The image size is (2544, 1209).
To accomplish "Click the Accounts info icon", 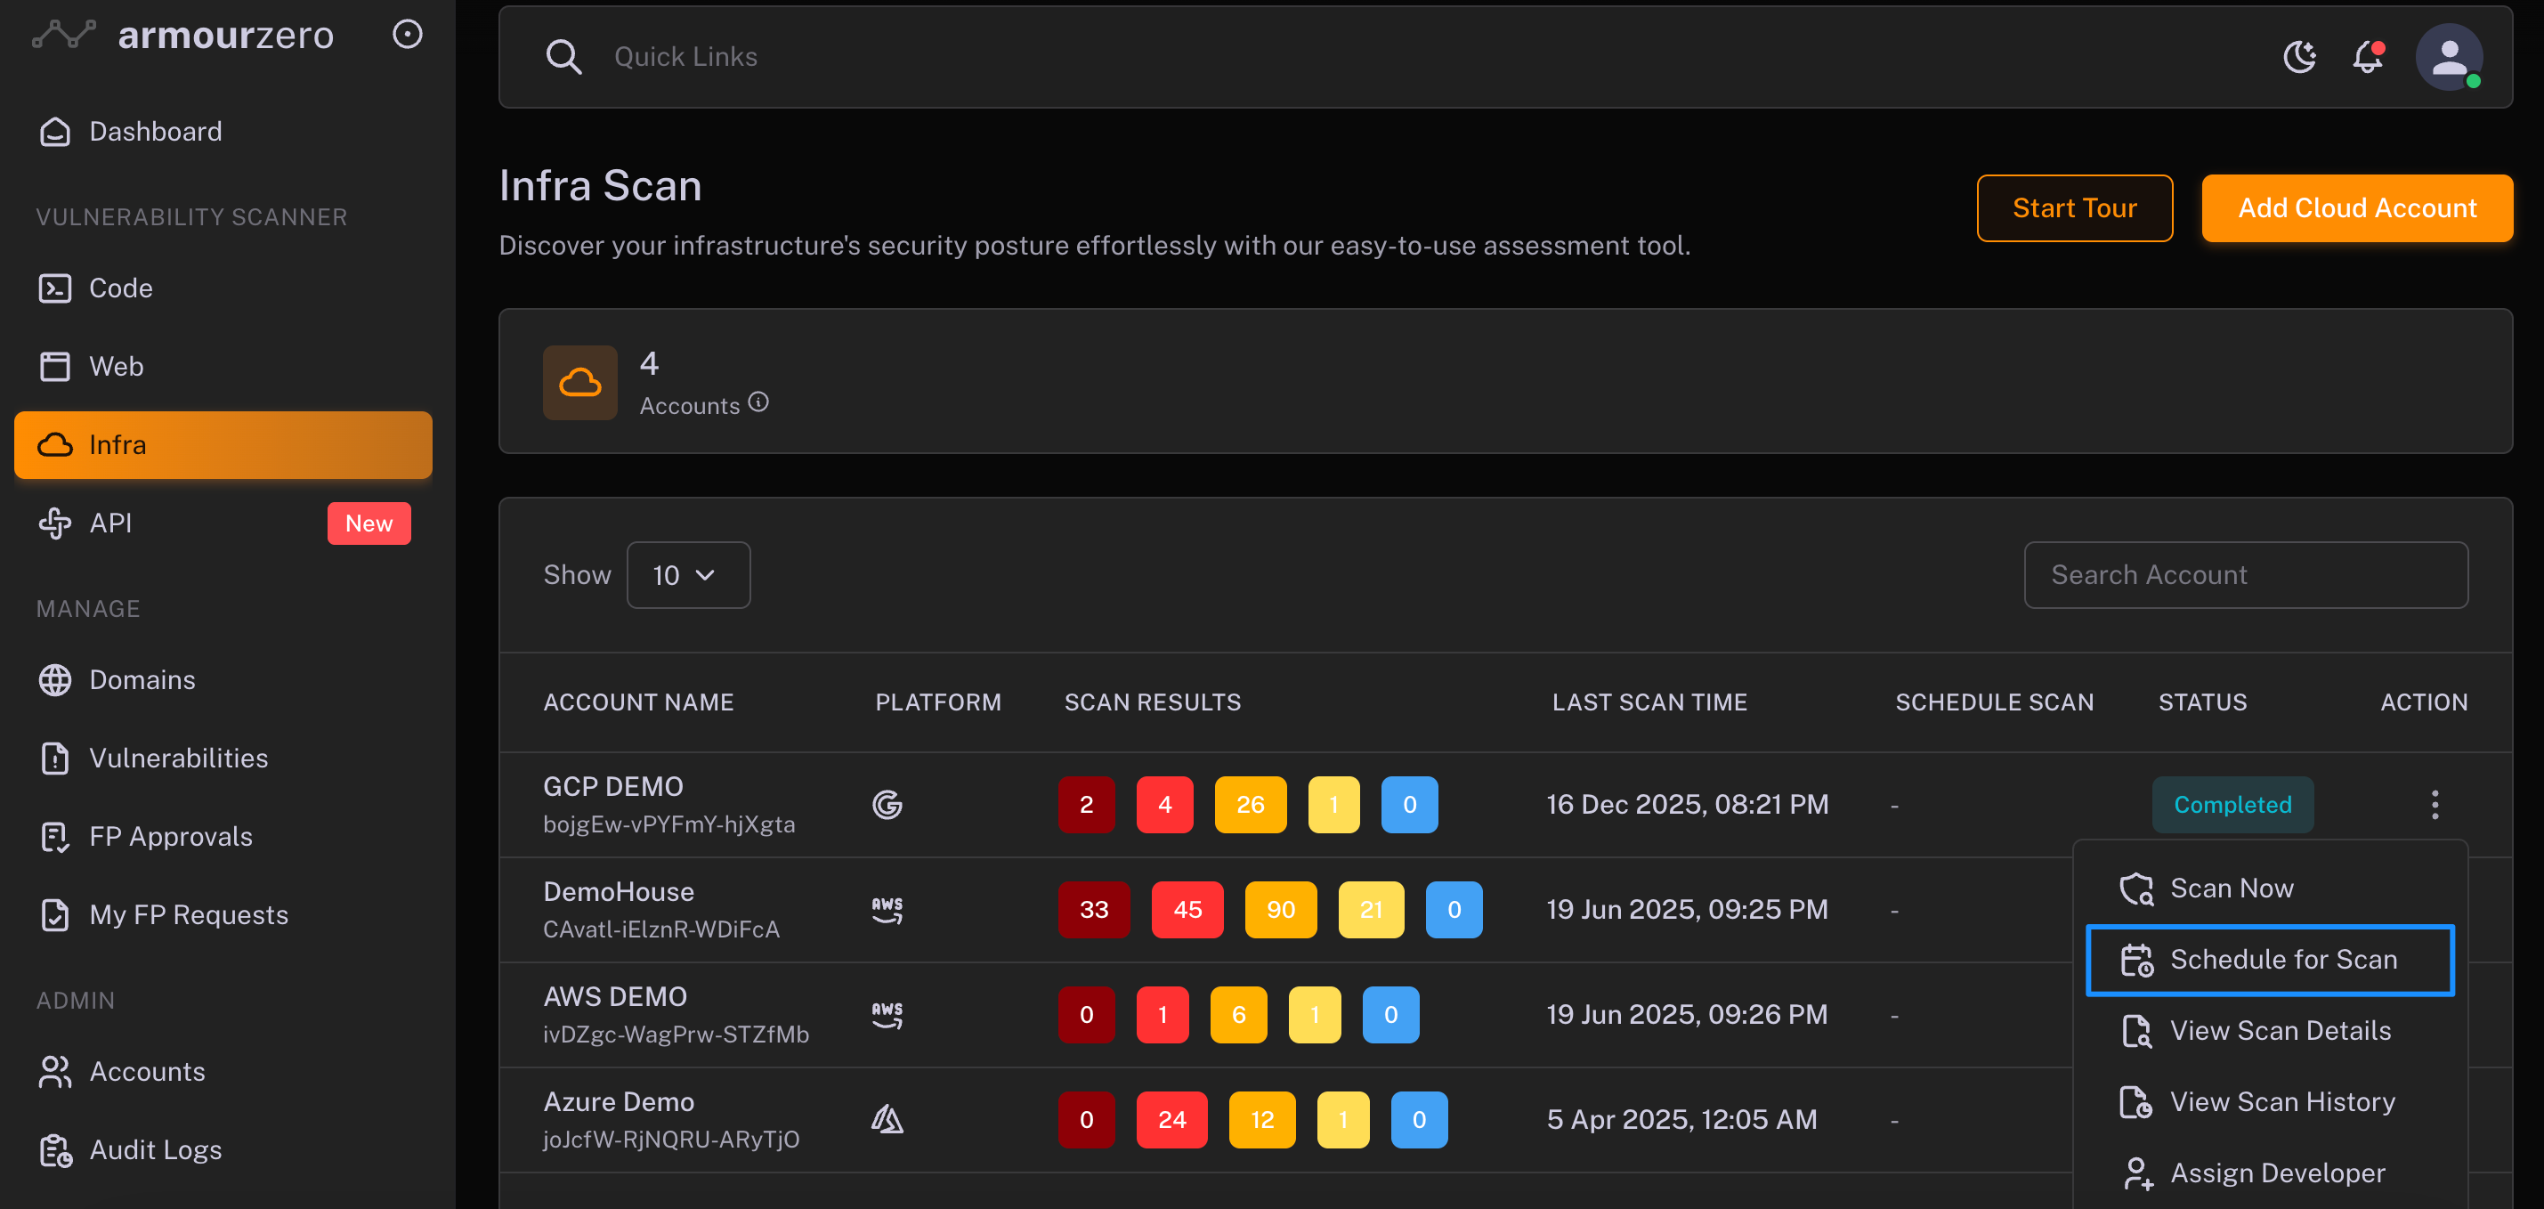I will pyautogui.click(x=758, y=402).
